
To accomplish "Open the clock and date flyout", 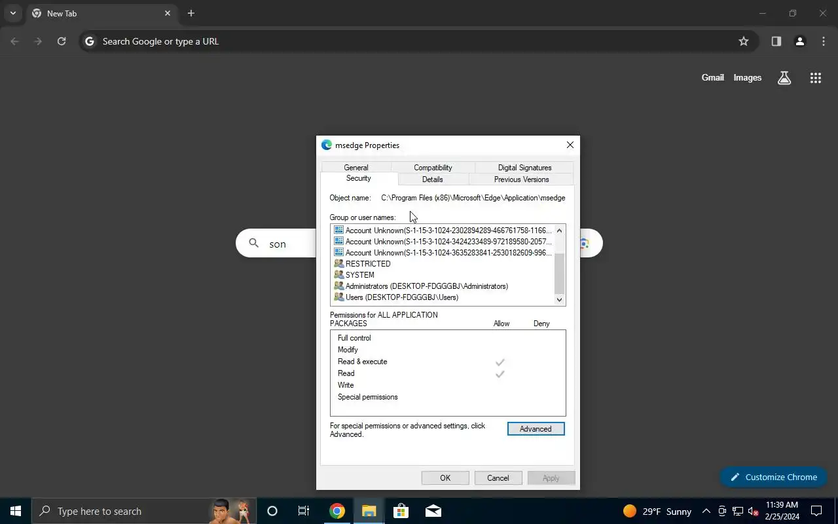I will tap(782, 511).
